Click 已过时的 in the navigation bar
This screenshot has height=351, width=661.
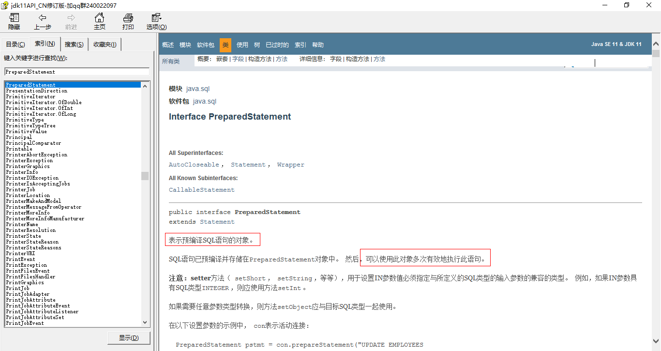point(277,45)
